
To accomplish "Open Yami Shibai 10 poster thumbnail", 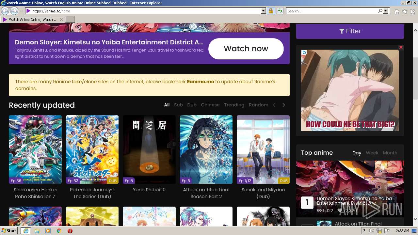I will coord(149,149).
